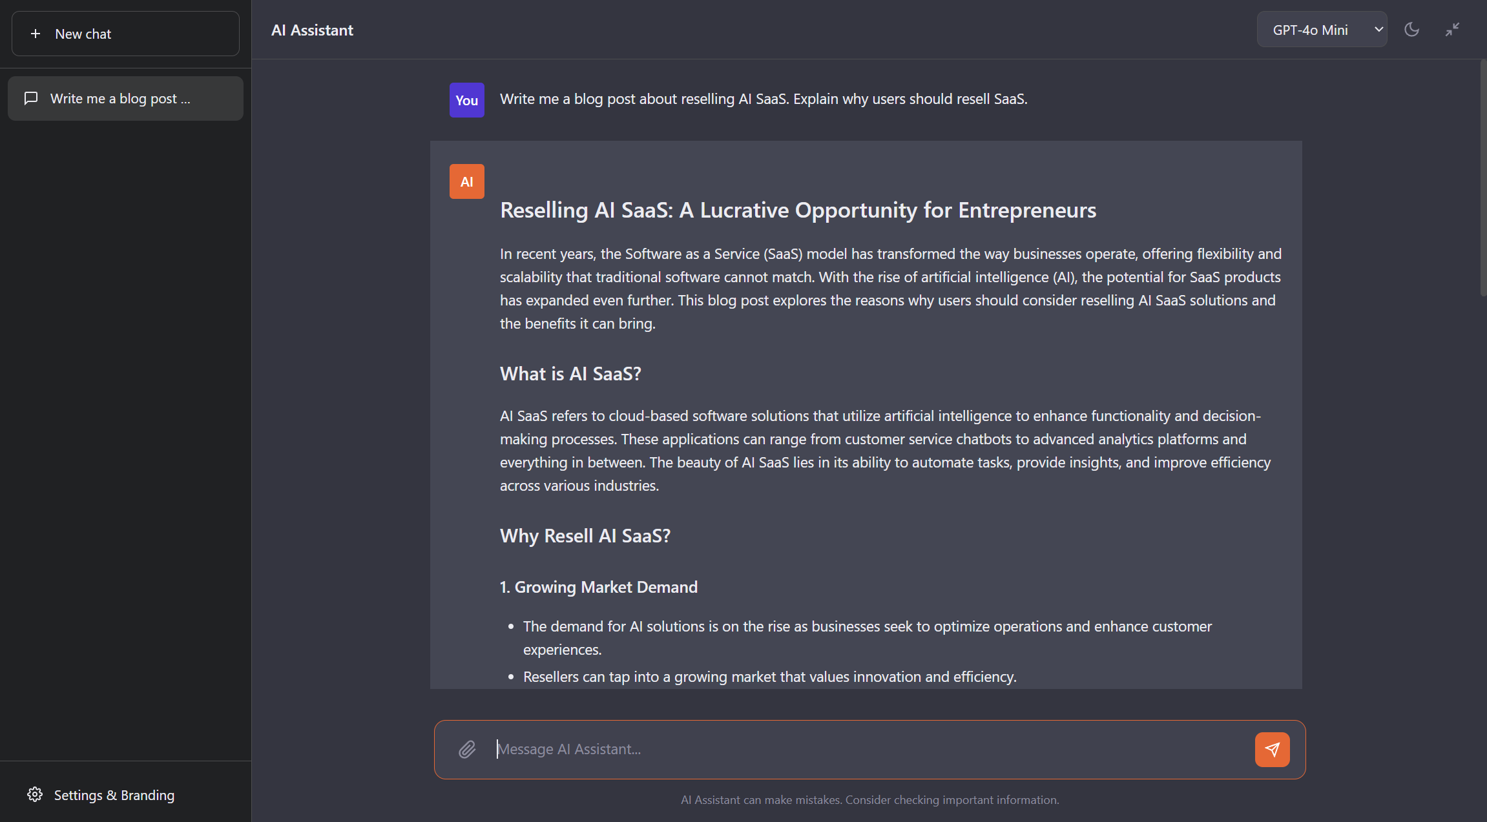Click the user prompt message text

pyautogui.click(x=763, y=99)
